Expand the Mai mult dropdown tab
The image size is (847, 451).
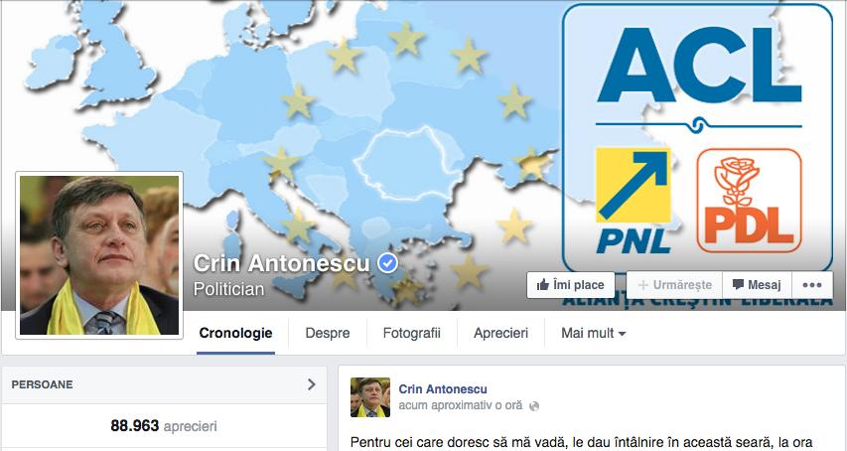point(593,333)
